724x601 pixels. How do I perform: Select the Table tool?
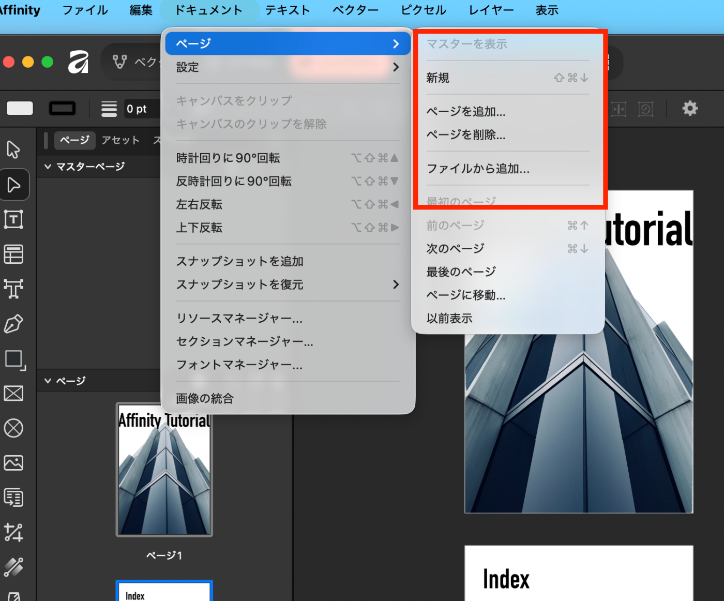(13, 254)
